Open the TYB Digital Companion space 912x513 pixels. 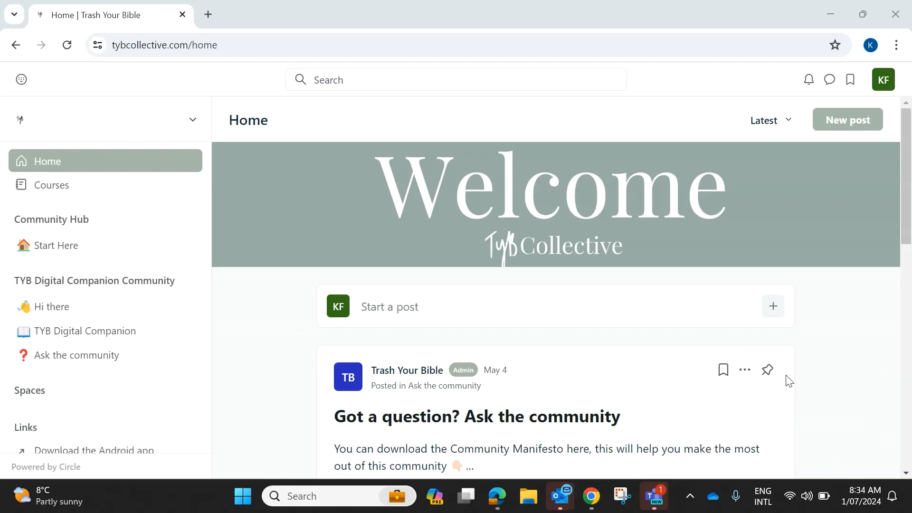point(85,331)
